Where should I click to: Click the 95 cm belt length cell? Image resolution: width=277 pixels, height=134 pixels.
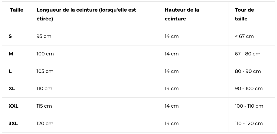44,36
